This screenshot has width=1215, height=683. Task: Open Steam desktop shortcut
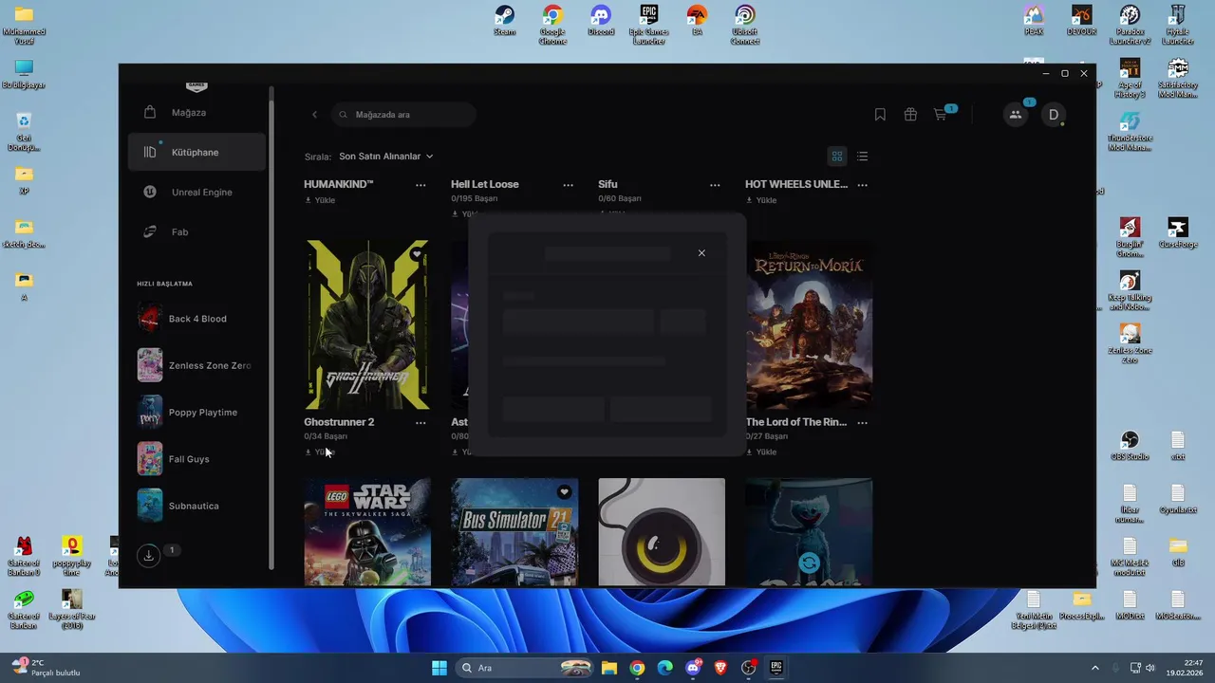[505, 23]
